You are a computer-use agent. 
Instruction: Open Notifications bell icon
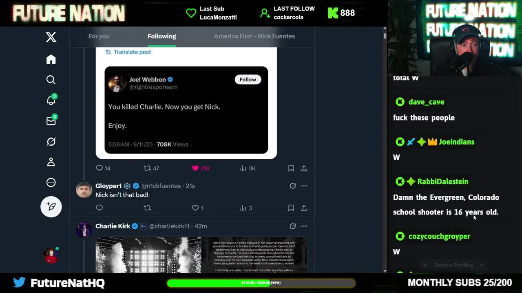point(51,100)
